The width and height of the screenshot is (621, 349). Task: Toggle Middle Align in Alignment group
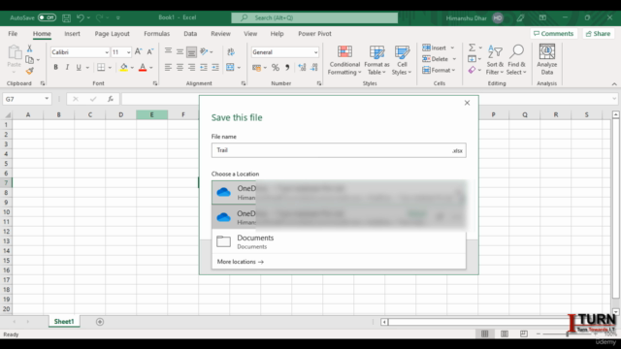click(180, 51)
